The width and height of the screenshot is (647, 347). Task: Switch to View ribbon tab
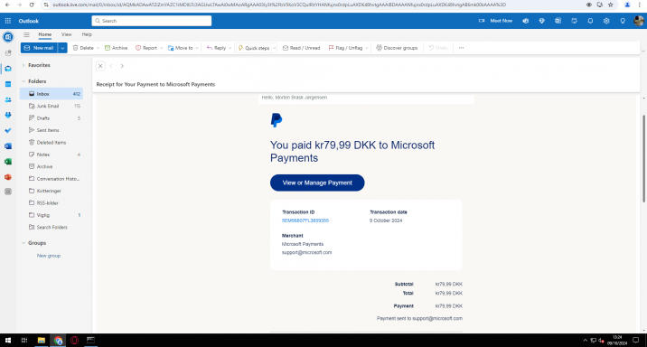click(67, 34)
